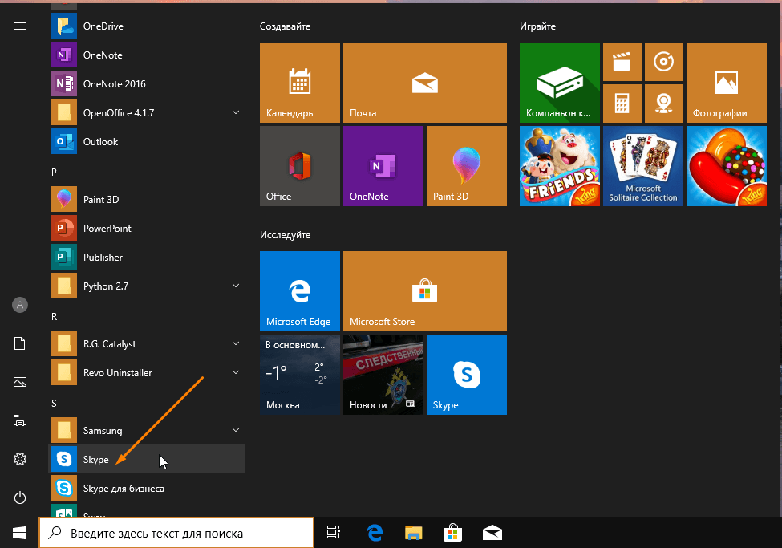Open the Microsoft Edge tile
This screenshot has height=548, width=782.
pyautogui.click(x=300, y=291)
